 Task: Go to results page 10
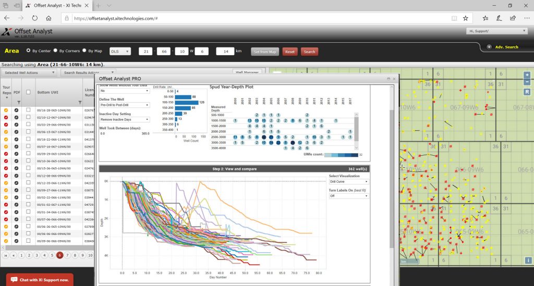tap(90, 255)
